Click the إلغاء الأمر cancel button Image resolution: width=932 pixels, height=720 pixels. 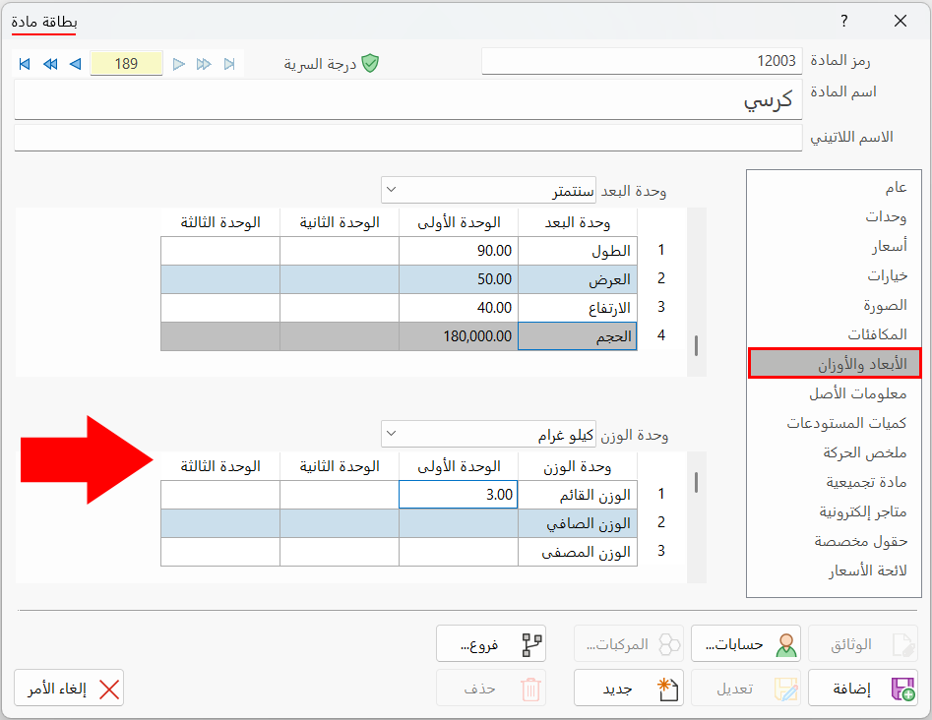click(x=69, y=689)
